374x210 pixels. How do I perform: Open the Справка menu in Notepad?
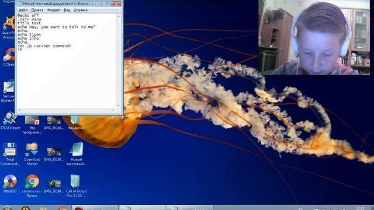(x=81, y=10)
